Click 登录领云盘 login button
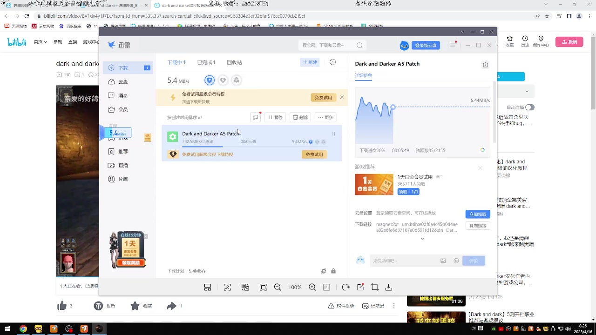The width and height of the screenshot is (596, 335). click(x=426, y=46)
